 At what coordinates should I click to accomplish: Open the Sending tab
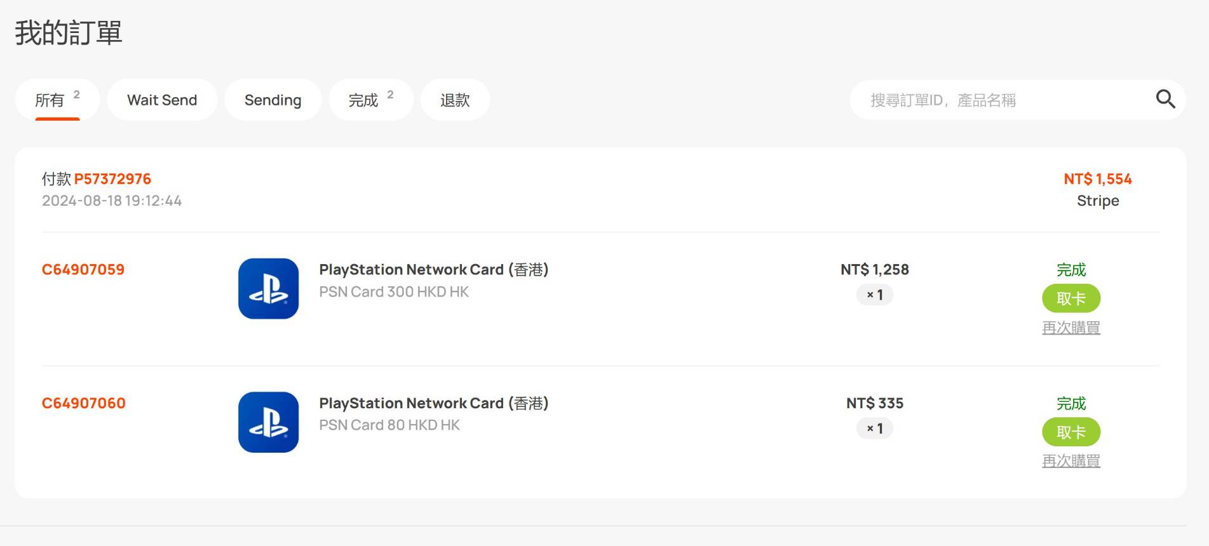pos(273,100)
